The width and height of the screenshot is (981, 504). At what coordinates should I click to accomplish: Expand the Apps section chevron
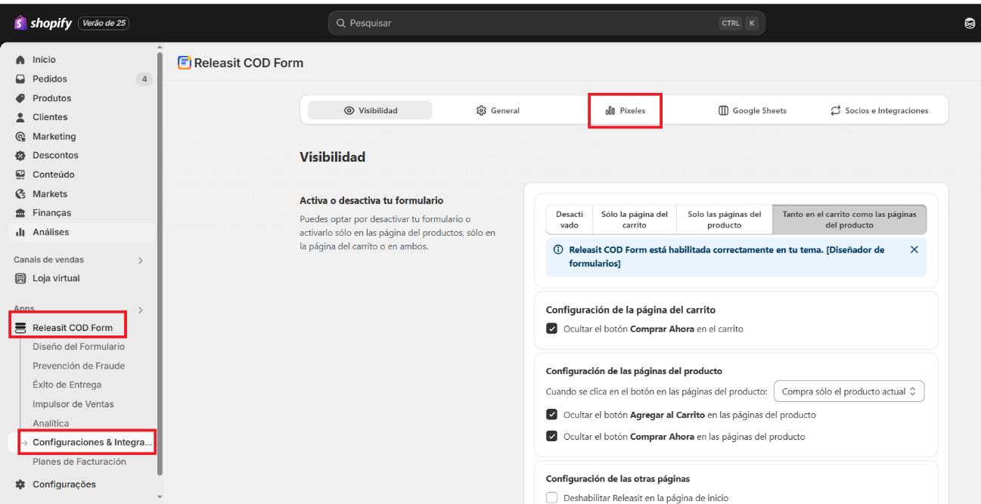140,310
